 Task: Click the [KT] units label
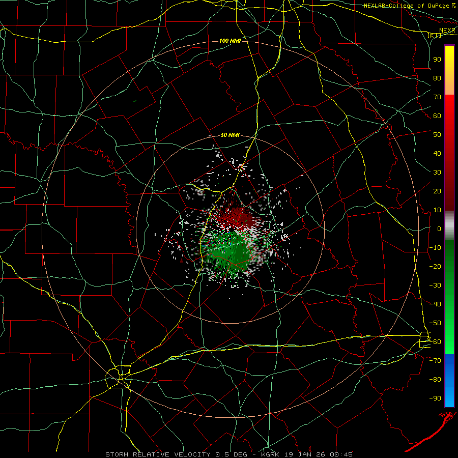click(x=435, y=36)
